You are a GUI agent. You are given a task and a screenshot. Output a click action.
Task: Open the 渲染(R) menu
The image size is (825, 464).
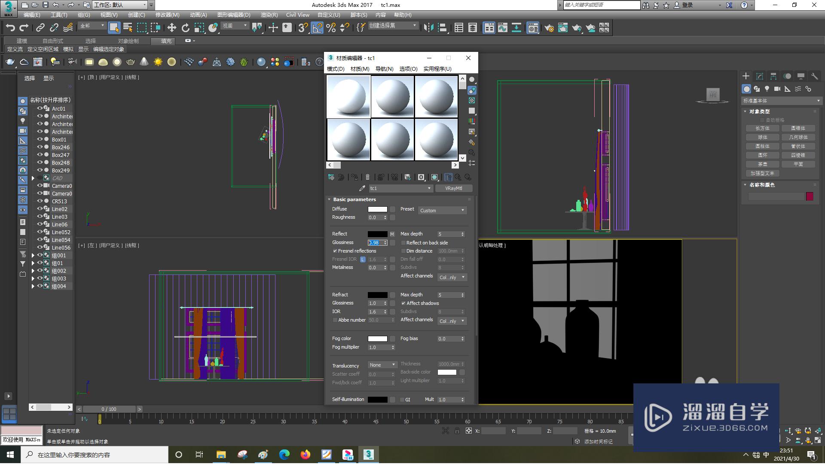pyautogui.click(x=269, y=15)
